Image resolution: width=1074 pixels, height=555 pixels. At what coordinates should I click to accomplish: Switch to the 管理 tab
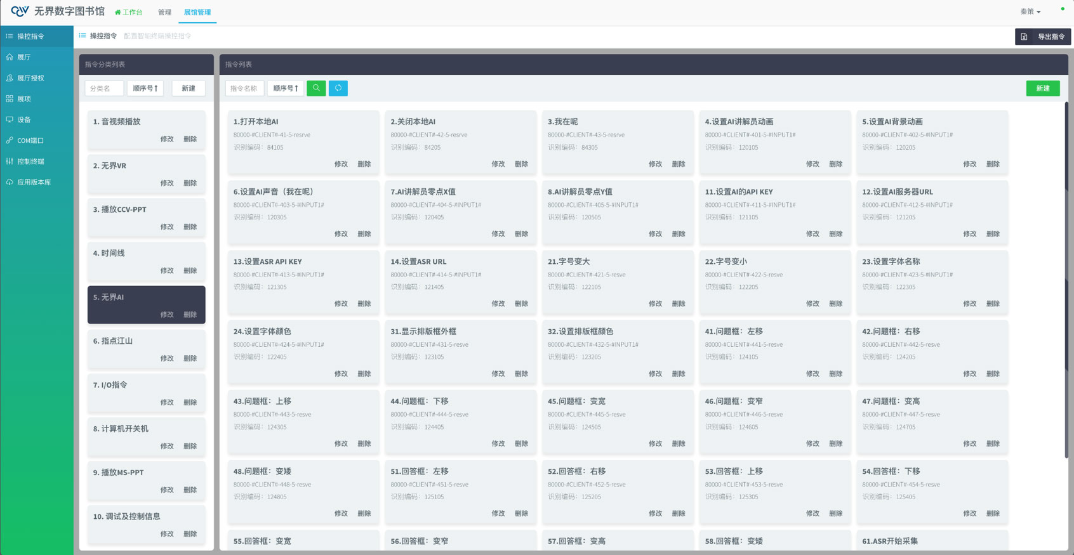[164, 12]
